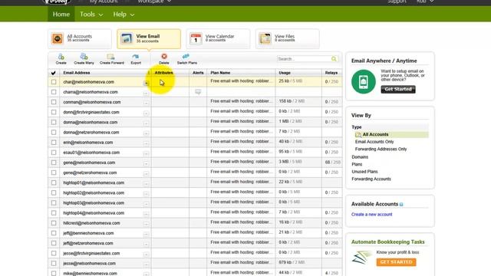Click Create a new account link
Screen dimensions: 491x276
[371, 215]
